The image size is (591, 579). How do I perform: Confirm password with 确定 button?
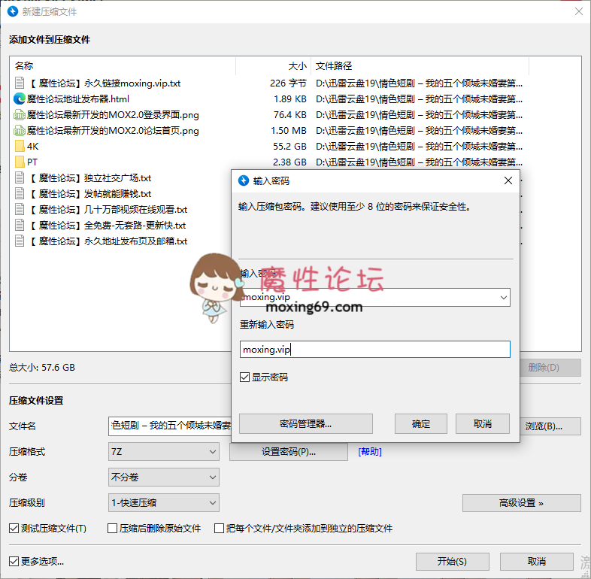(x=420, y=423)
